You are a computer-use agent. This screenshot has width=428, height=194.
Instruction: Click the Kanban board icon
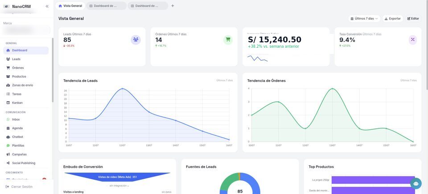(x=8, y=103)
